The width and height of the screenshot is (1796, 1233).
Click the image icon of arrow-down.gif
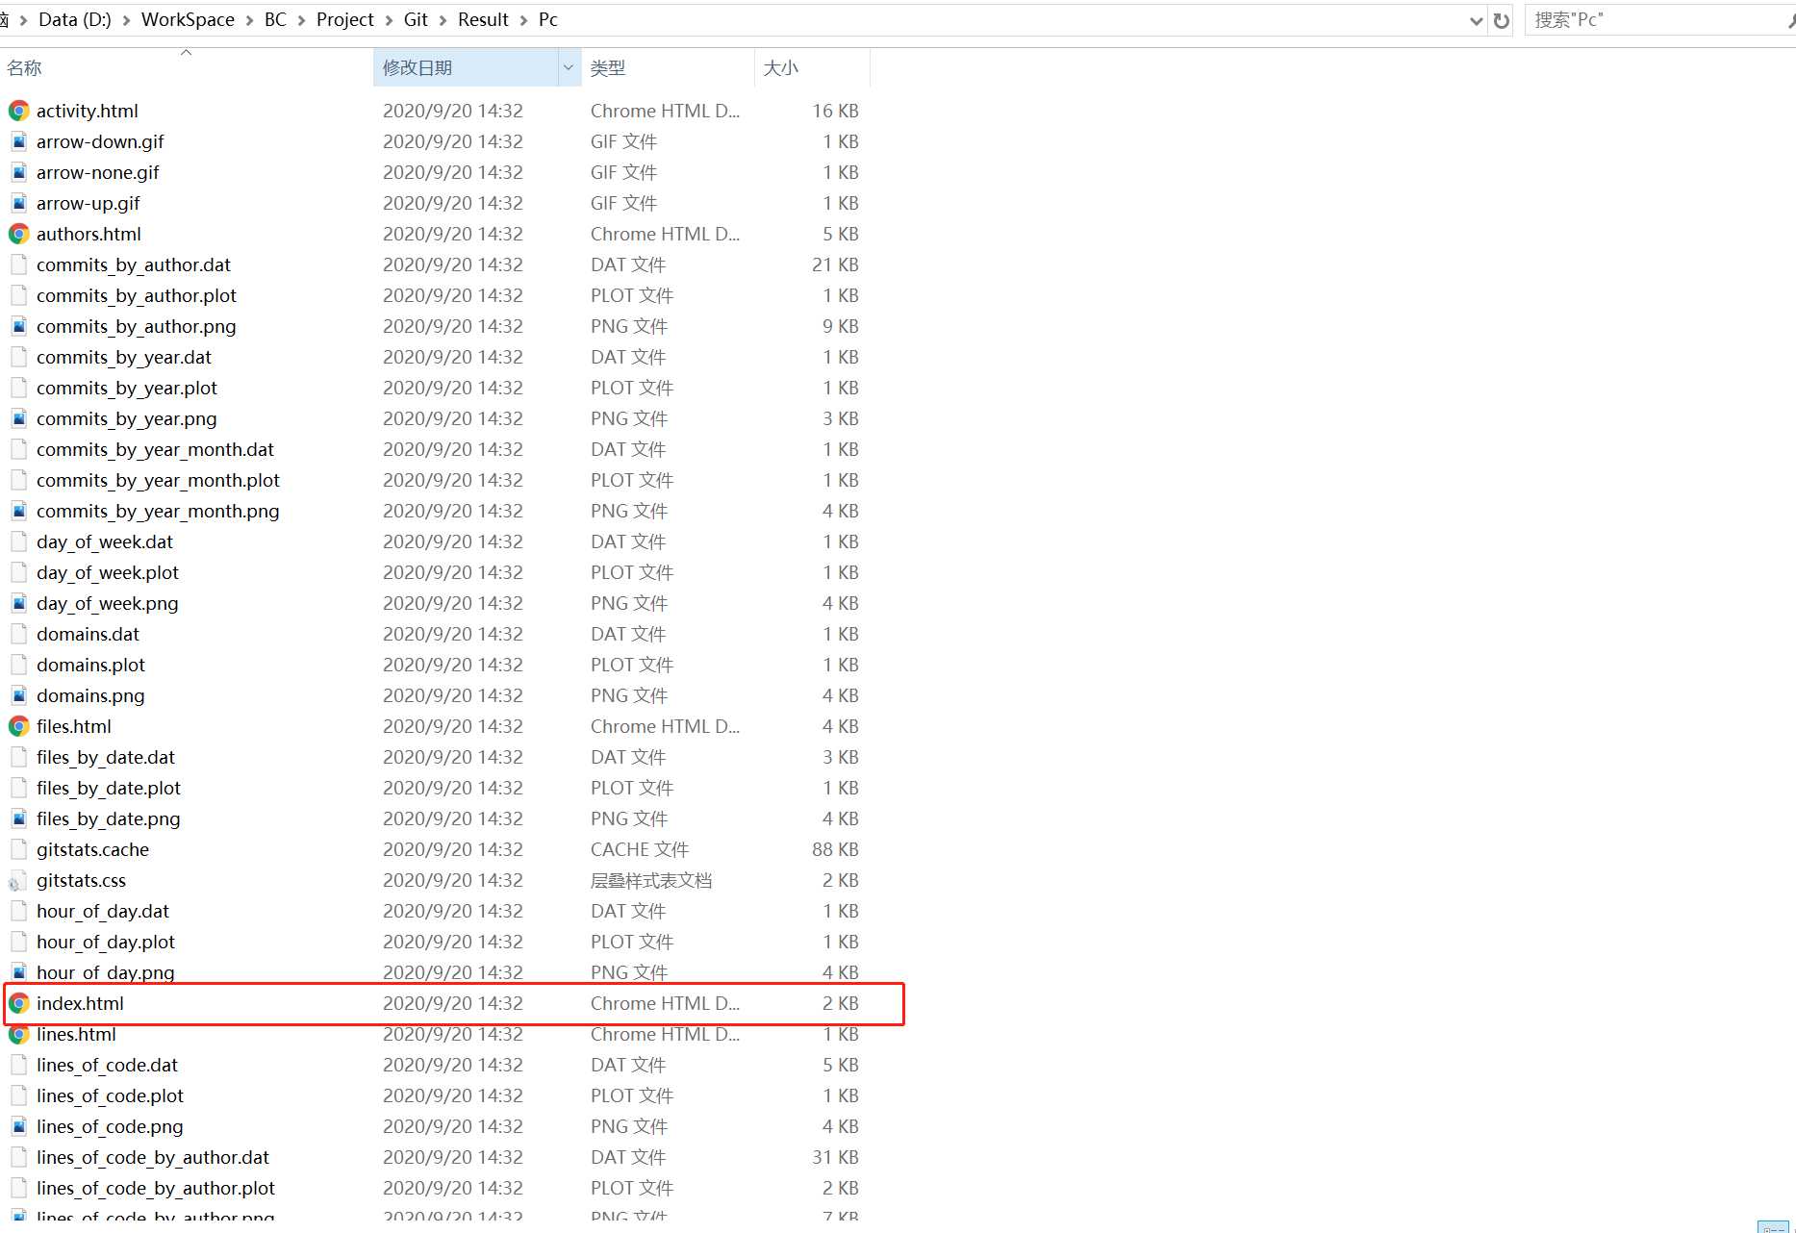18,141
